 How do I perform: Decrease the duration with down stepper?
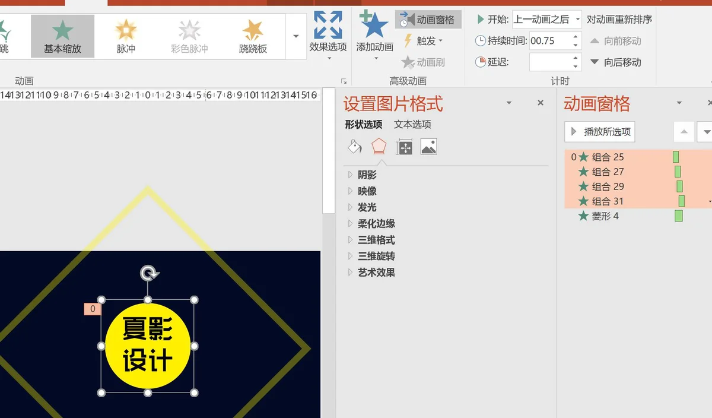pos(576,45)
